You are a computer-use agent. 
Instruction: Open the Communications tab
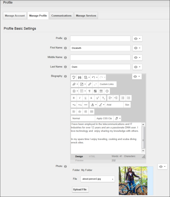coord(61,16)
